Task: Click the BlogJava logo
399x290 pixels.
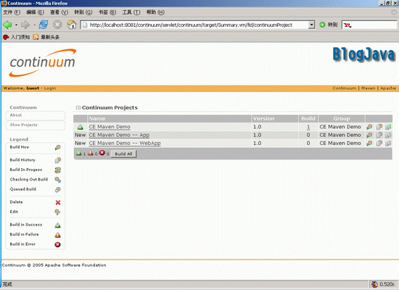Action: pos(364,54)
